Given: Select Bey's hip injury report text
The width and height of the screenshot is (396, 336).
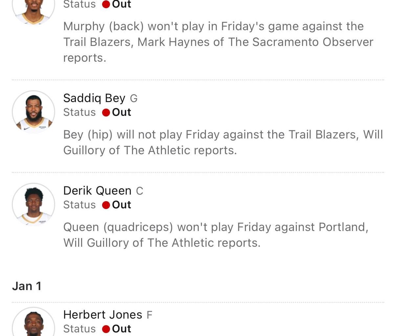Looking at the screenshot, I should [x=223, y=142].
